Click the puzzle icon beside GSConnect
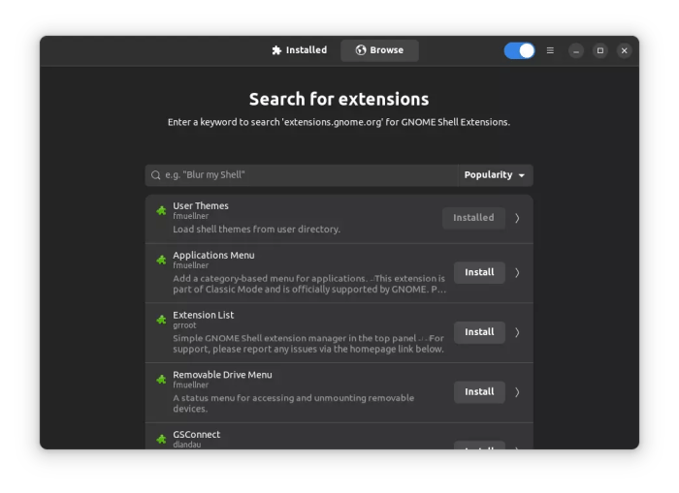Viewport: 679px width, 493px height. click(161, 439)
